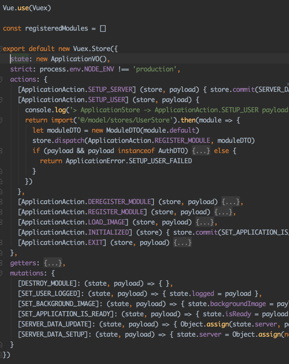Click 'instanceof' keyword
Image resolution: width=289 pixels, height=364 pixels.
tap(136, 151)
